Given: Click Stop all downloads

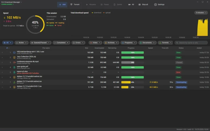Looking at the screenshot, I should 143,5.
